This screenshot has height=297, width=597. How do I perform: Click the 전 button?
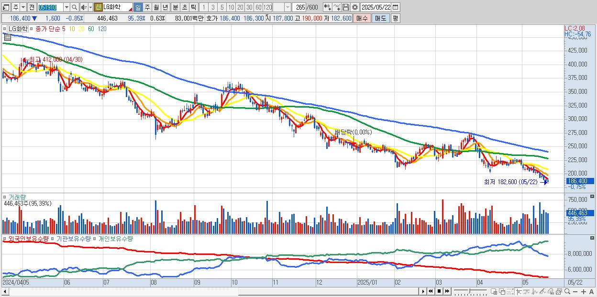point(32,7)
